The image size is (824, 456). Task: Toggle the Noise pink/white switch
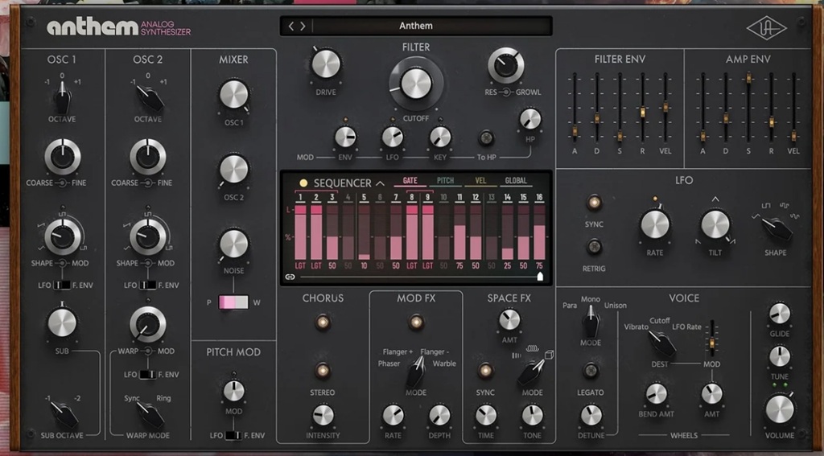(233, 302)
